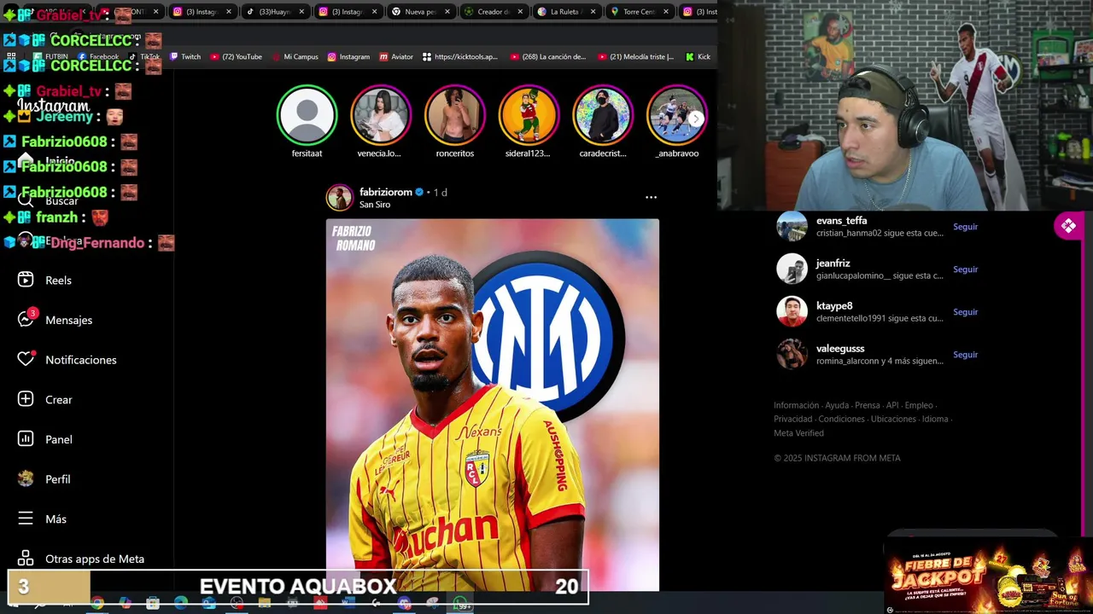Open the Twitch bookmark
1093x614 pixels.
[185, 57]
